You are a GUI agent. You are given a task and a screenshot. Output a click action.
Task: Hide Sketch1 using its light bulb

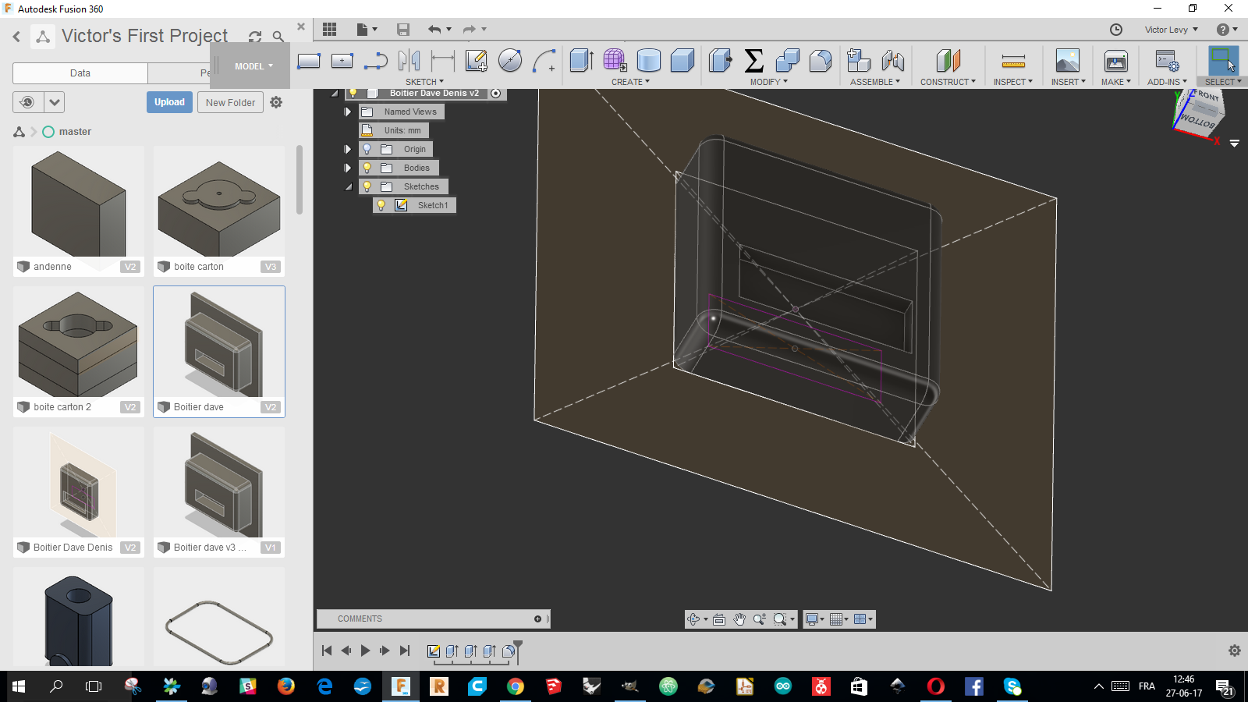click(x=381, y=205)
